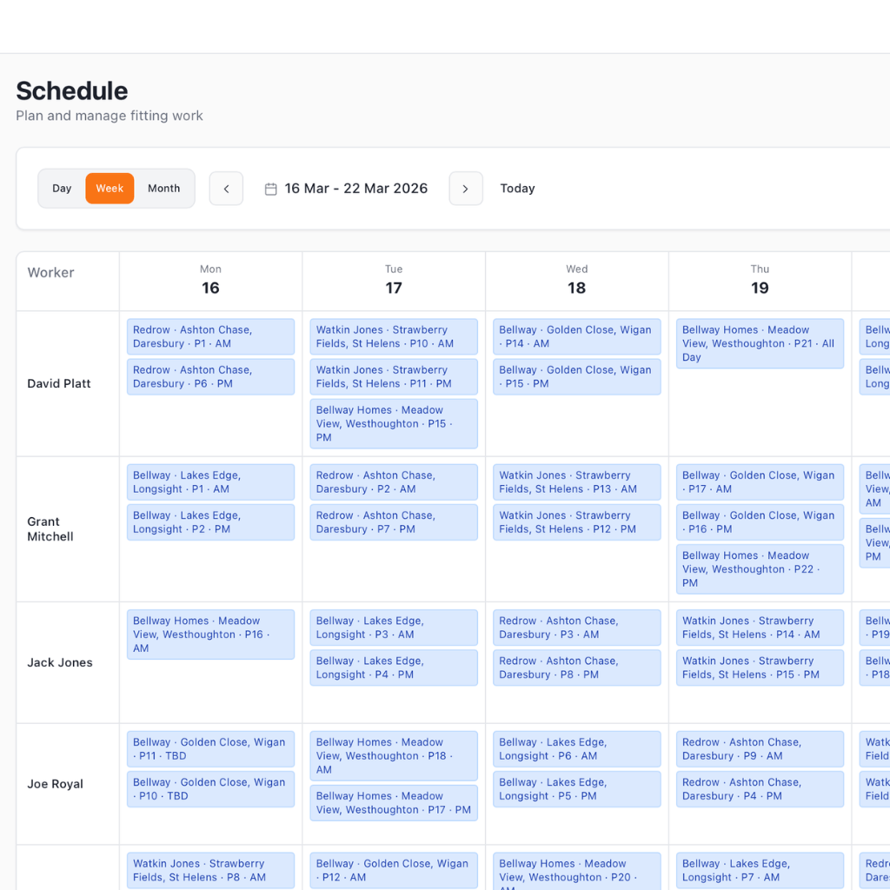Open Watkin Jones Strawberry Fields P15 PM job
890x890 pixels.
click(760, 667)
